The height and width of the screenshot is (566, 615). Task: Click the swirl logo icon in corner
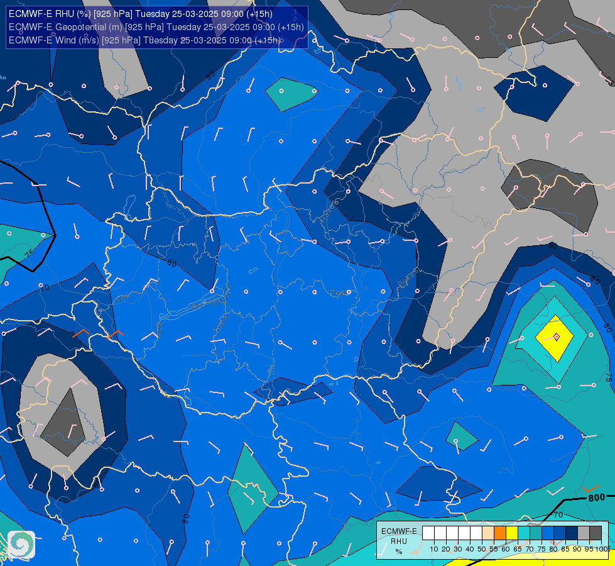pos(21,545)
